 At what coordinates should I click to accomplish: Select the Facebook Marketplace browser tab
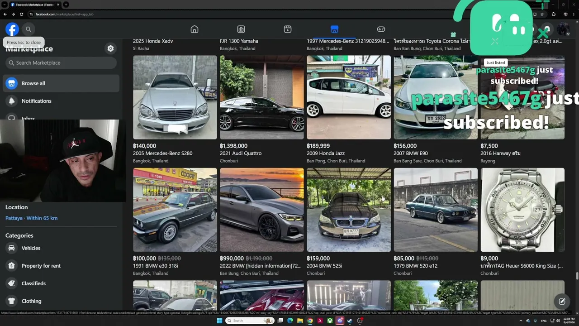click(34, 5)
